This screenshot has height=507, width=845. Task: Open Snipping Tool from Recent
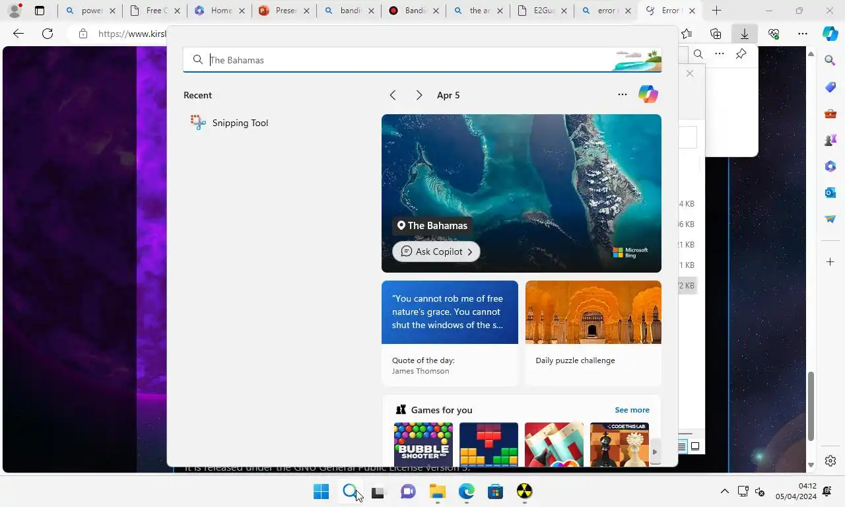(x=228, y=123)
